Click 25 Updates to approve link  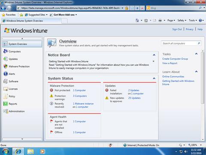point(134,98)
